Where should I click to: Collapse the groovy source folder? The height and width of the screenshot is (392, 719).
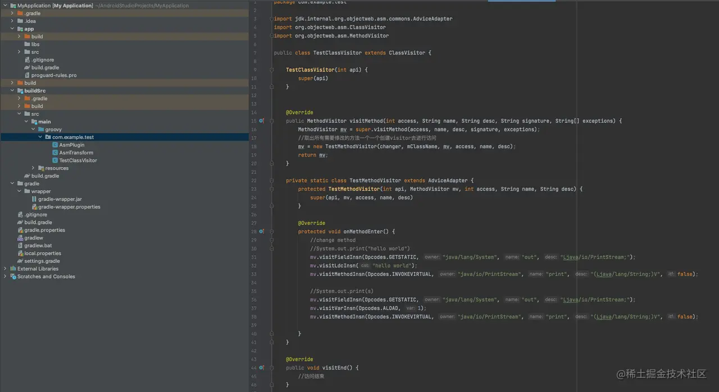point(33,130)
